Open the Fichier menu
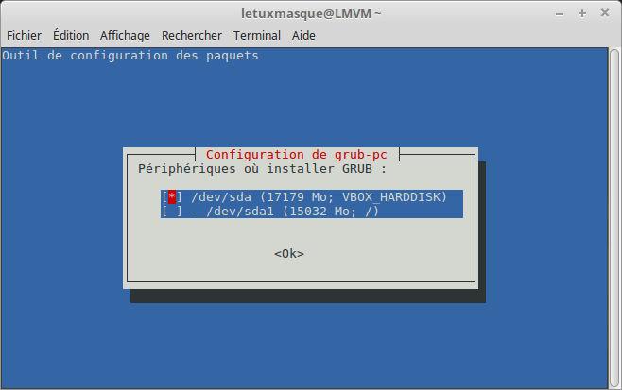Screen dimensions: 622x390 24,35
